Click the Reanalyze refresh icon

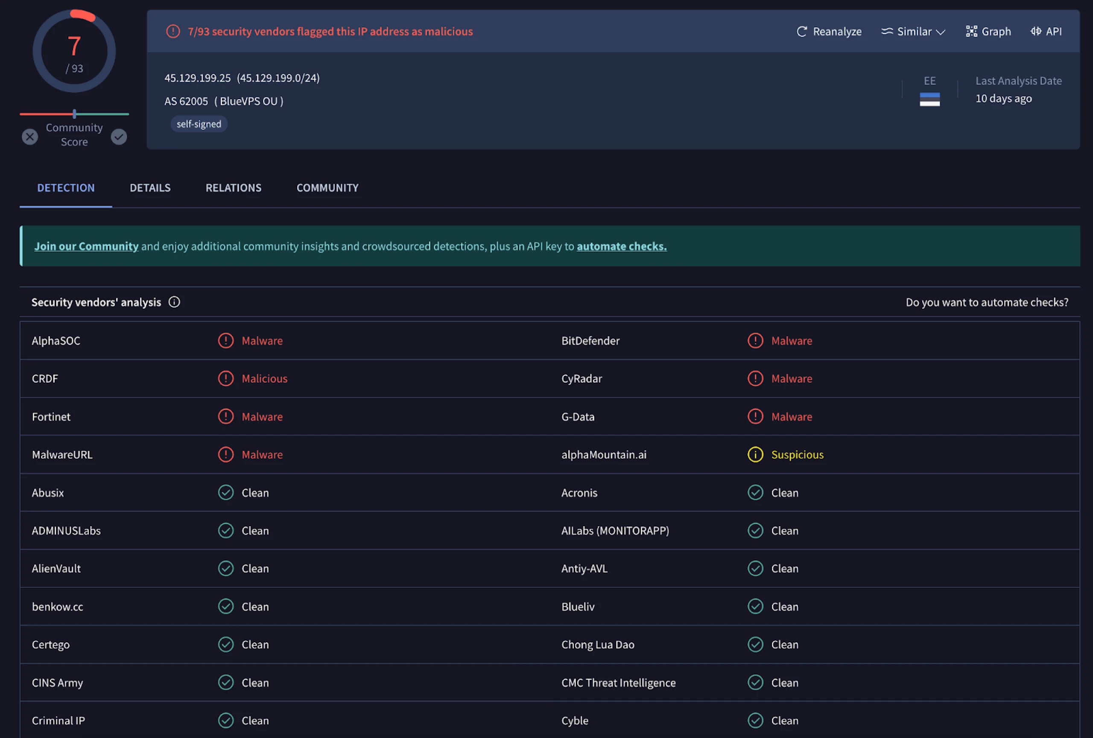801,32
